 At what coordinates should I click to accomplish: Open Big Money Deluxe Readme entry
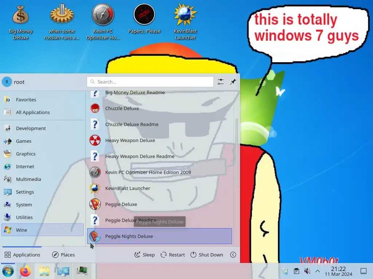click(x=160, y=94)
